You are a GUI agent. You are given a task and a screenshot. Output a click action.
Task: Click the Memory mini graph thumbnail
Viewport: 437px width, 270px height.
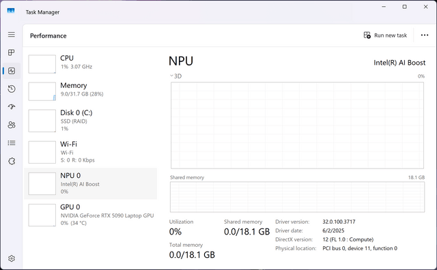pyautogui.click(x=42, y=91)
